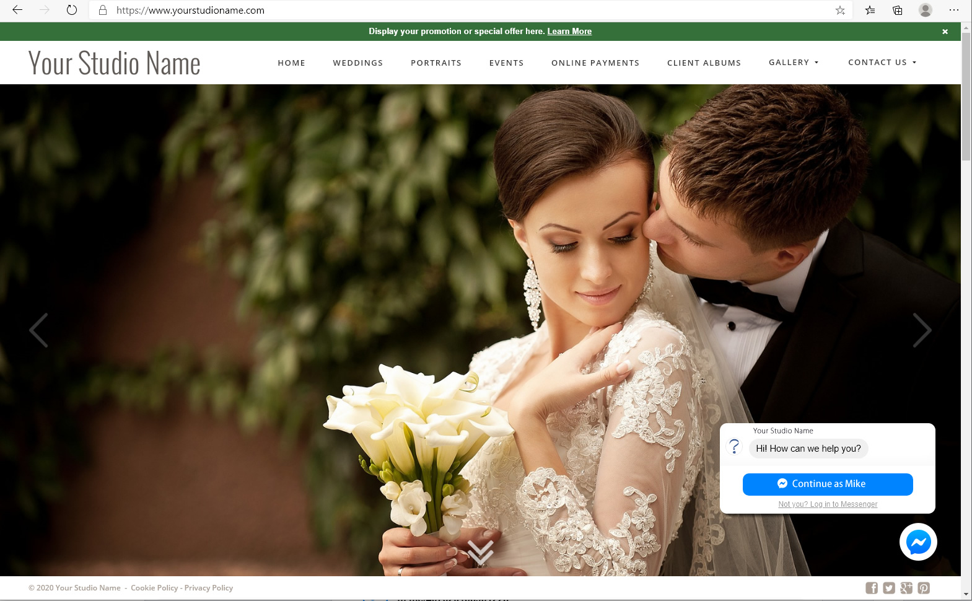The width and height of the screenshot is (972, 601).
Task: Open the Cookie Policy link
Action: [x=154, y=588]
